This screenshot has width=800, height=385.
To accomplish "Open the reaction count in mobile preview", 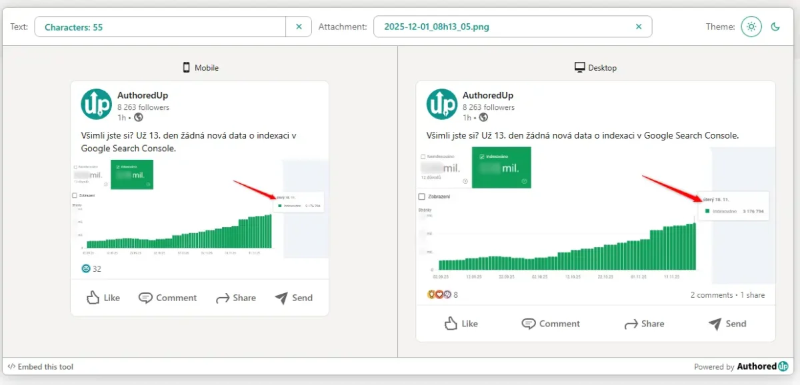I will [x=91, y=268].
